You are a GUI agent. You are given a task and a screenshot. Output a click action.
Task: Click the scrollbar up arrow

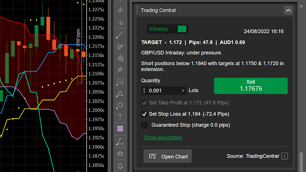[301, 6]
